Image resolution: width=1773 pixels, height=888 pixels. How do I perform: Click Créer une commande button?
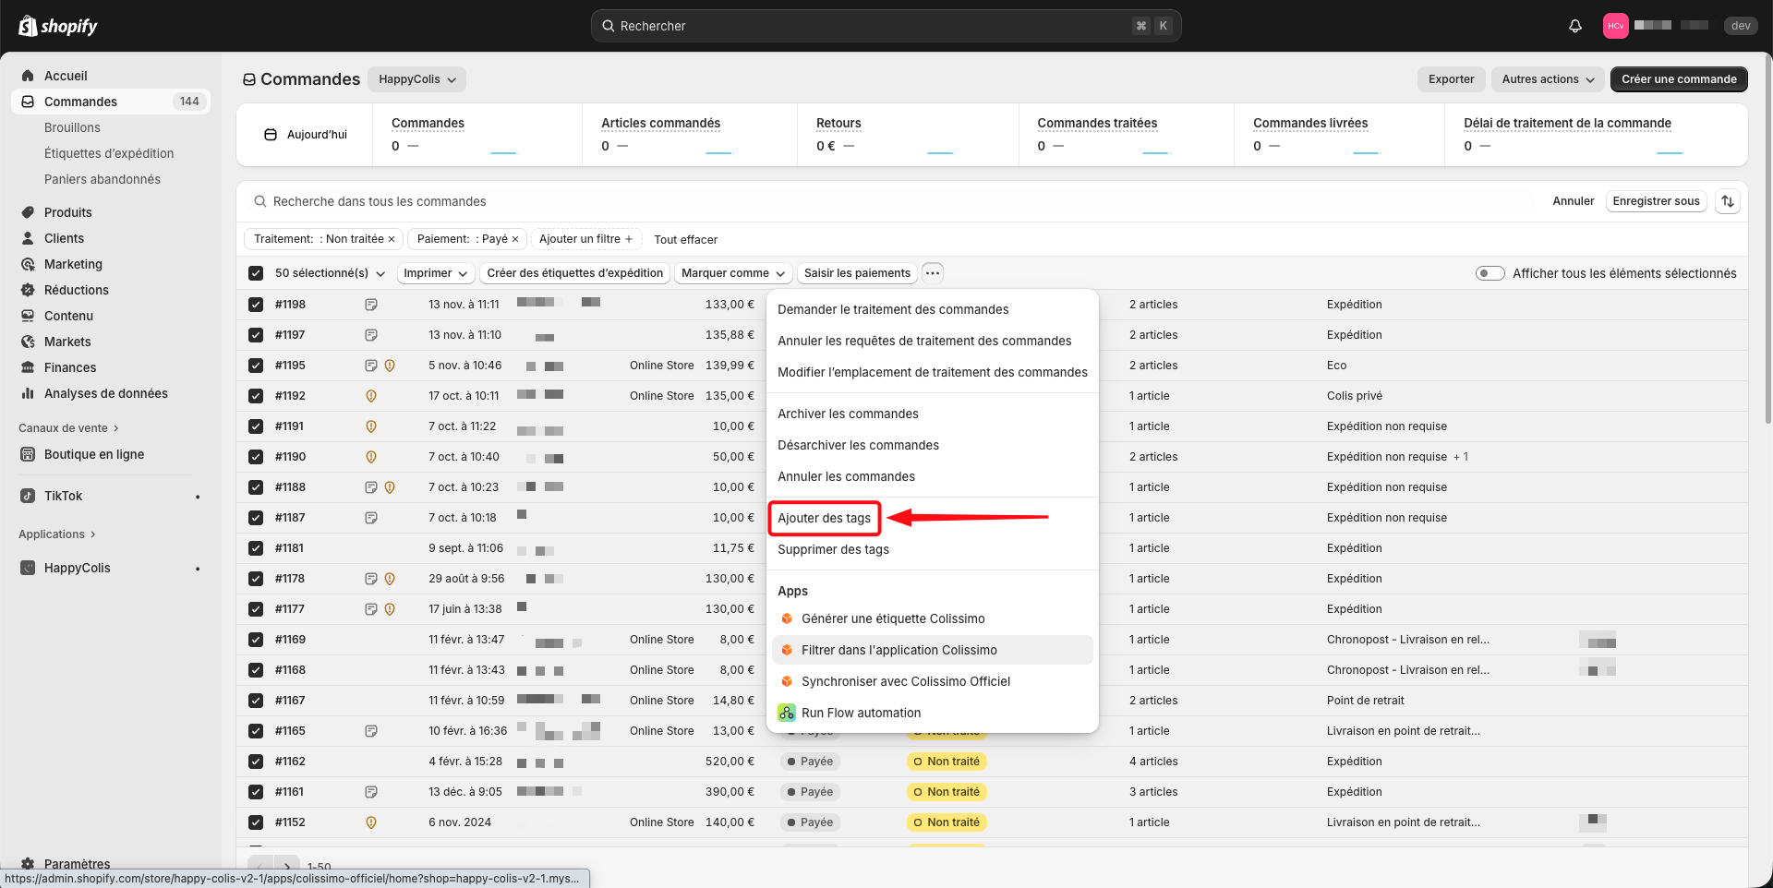(1678, 79)
